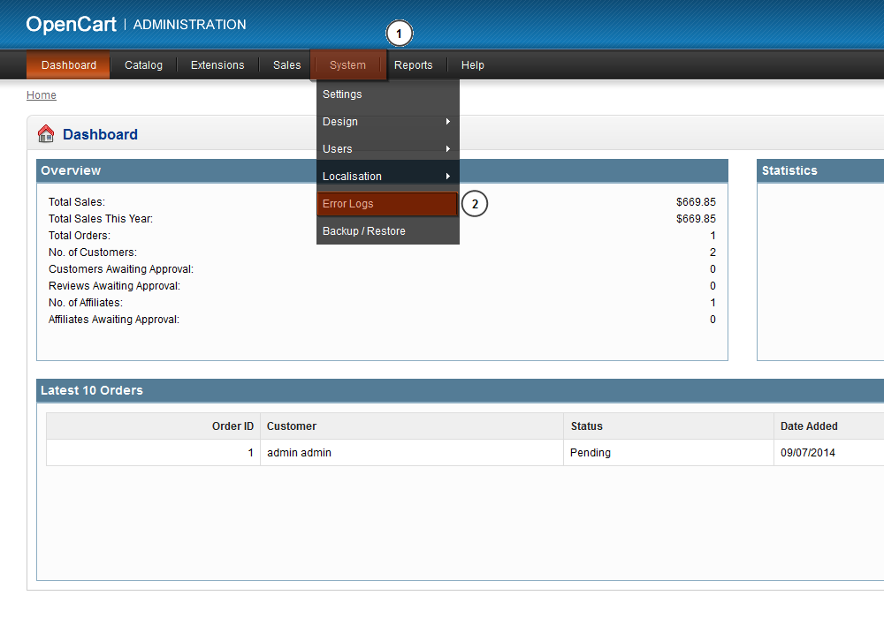The height and width of the screenshot is (618, 884).
Task: Open the Sales menu
Action: click(286, 64)
